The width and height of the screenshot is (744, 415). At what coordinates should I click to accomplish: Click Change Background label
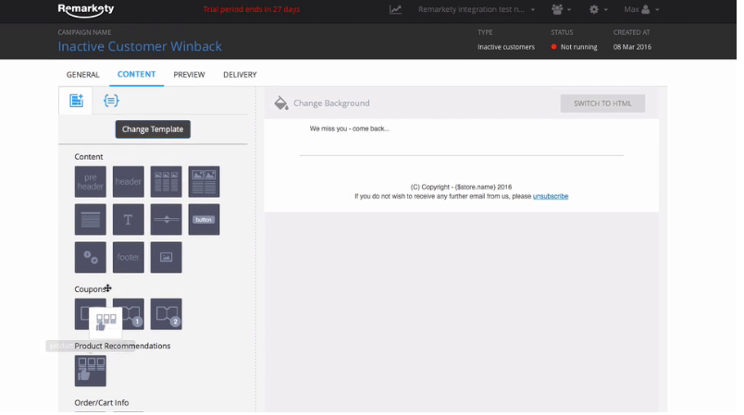[331, 104]
